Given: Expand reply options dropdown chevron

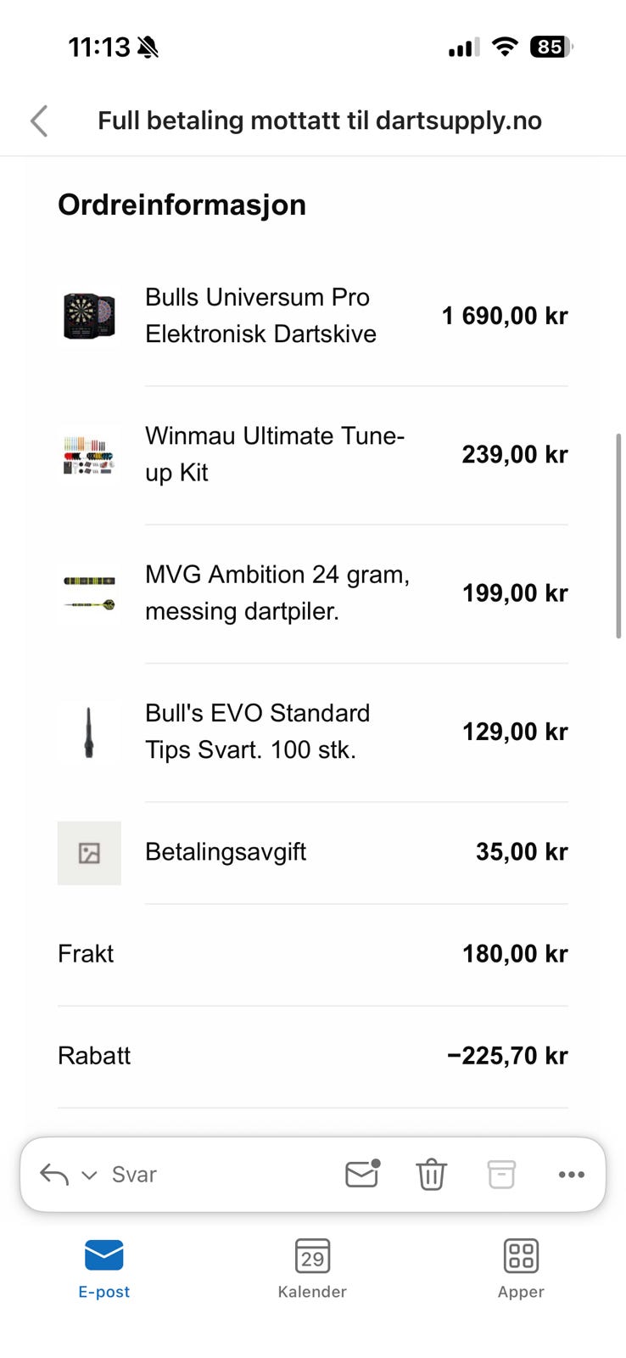Looking at the screenshot, I should pyautogui.click(x=89, y=1176).
